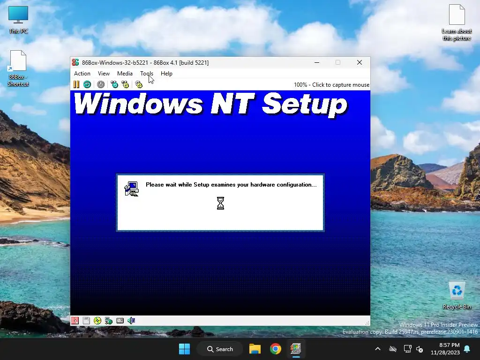
Task: Open File Explorer from the taskbar
Action: tap(255, 349)
